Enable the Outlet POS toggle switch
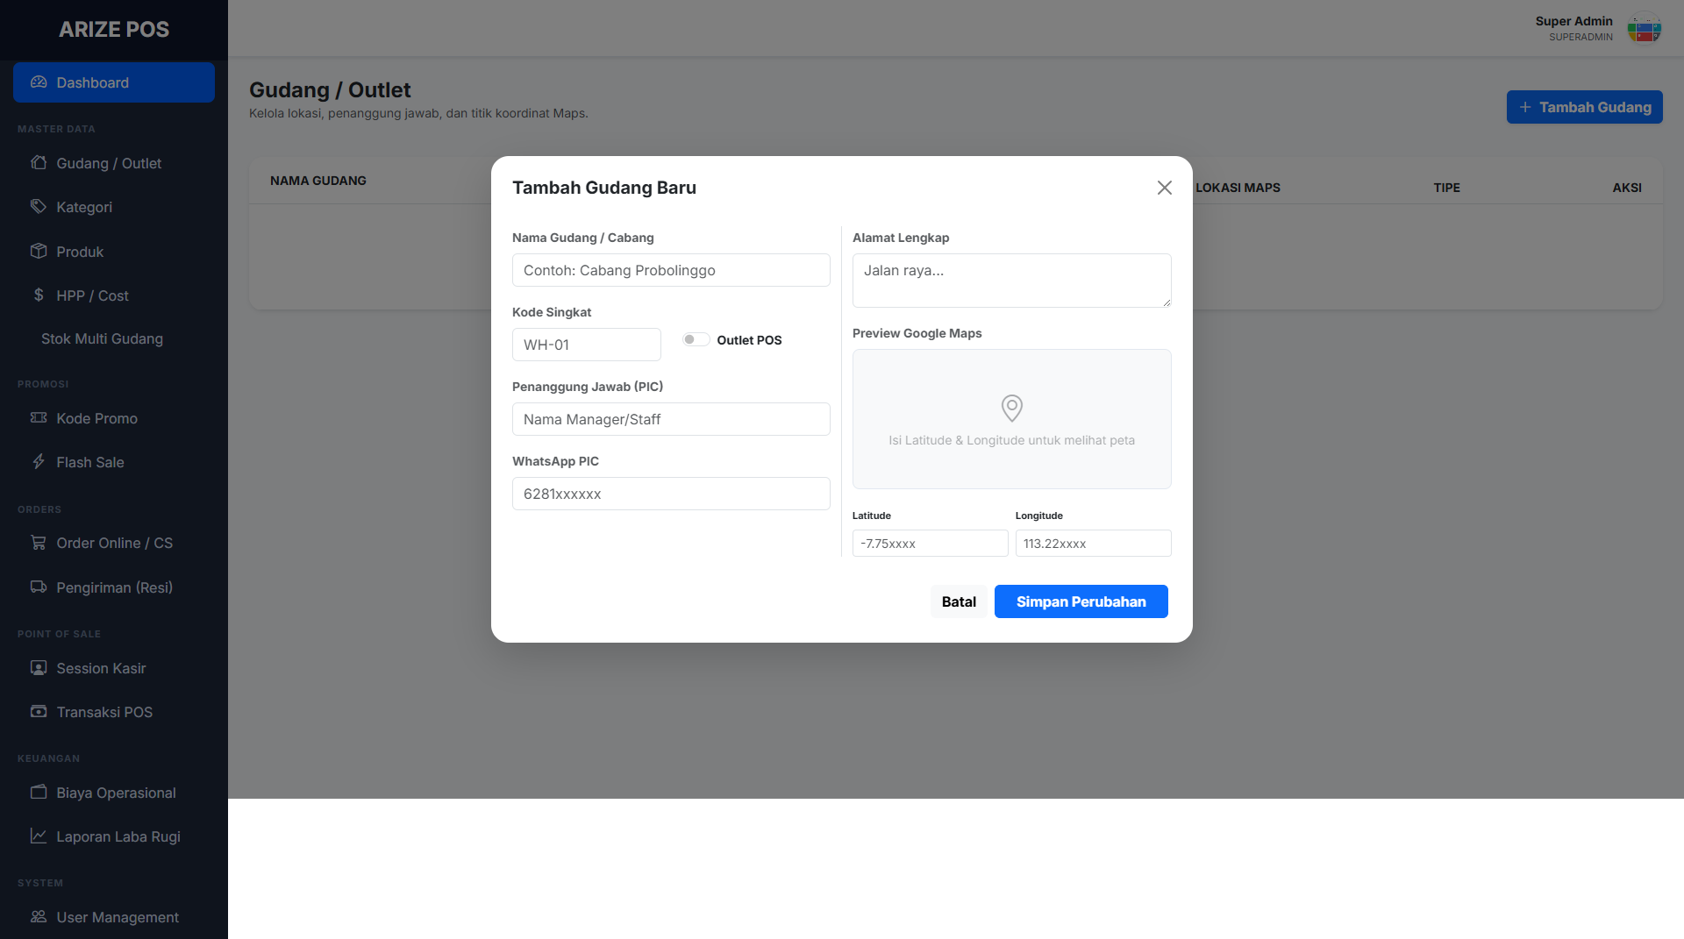Viewport: 1684px width, 939px height. pos(696,340)
